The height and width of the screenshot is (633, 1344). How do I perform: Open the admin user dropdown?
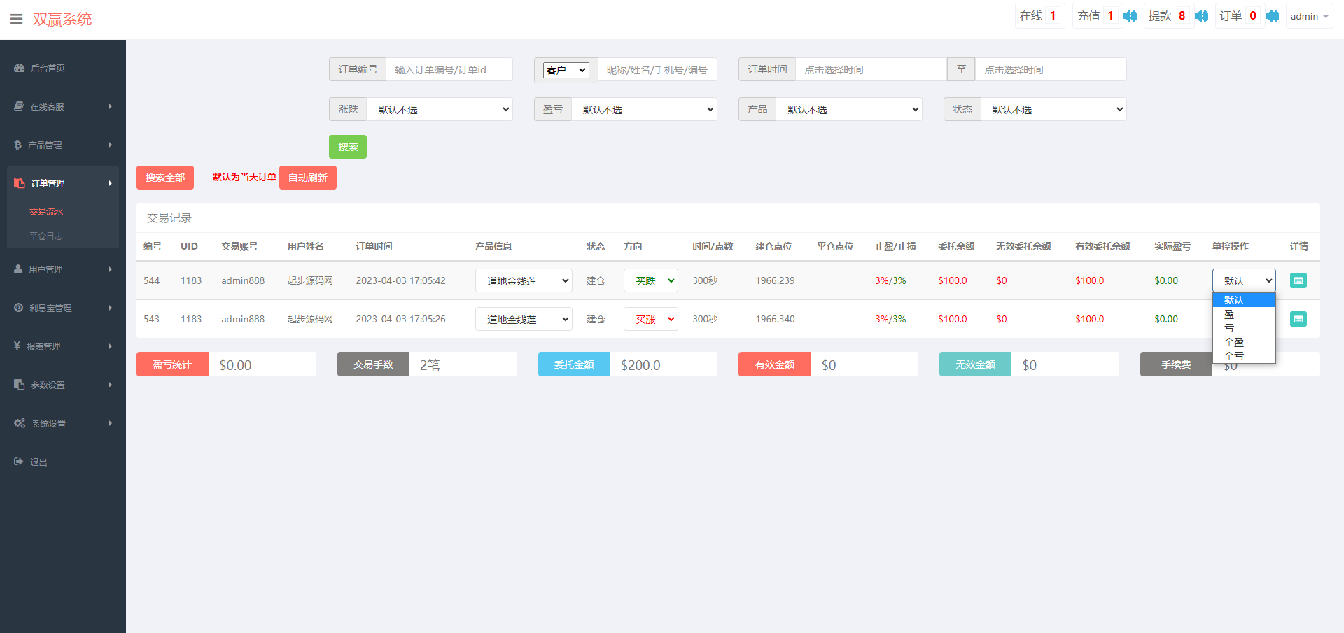coord(1308,16)
